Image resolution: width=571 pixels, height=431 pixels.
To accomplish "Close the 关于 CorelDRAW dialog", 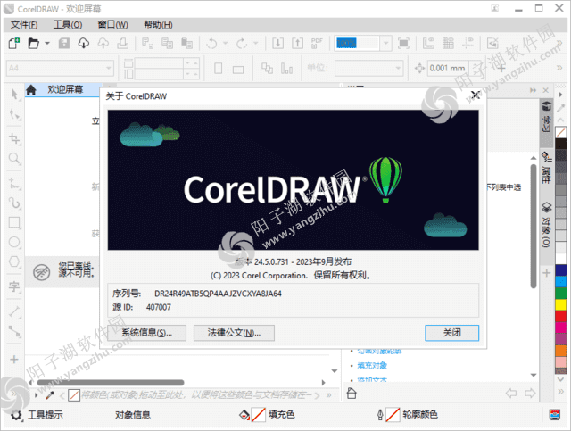I will point(475,95).
